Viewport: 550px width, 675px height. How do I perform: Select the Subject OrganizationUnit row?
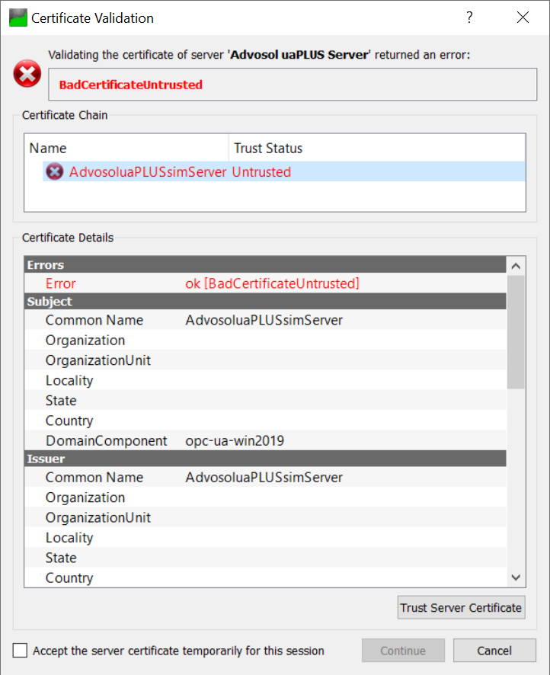[265, 360]
